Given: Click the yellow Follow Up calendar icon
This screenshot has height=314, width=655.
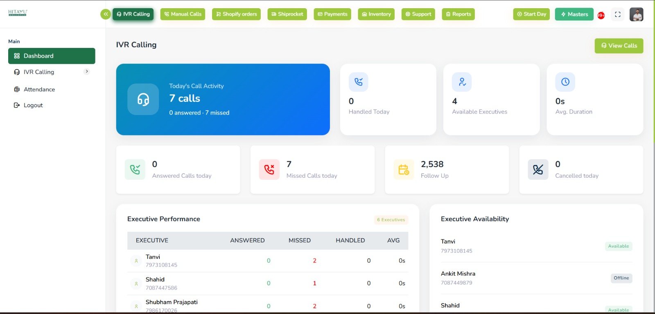Looking at the screenshot, I should point(404,169).
